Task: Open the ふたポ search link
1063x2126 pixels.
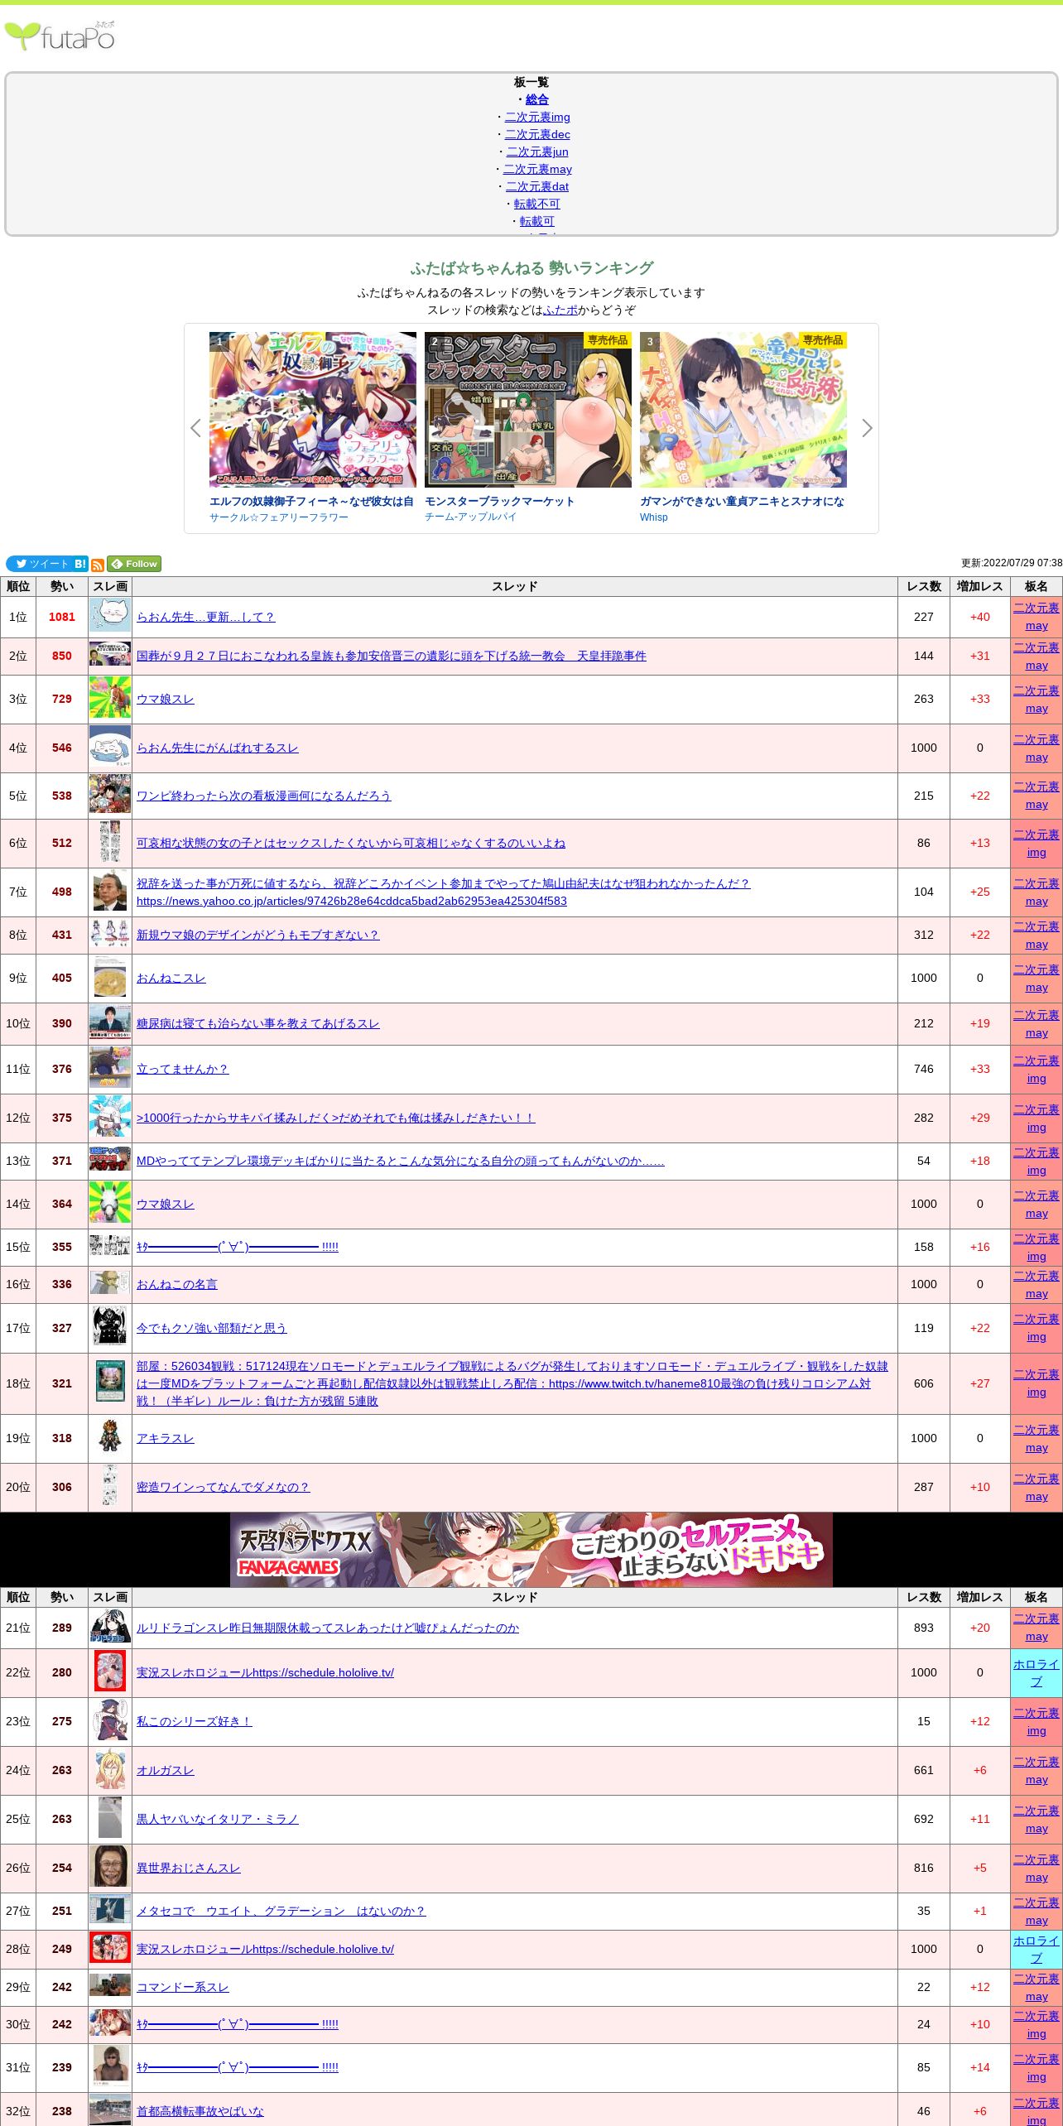Action: click(x=560, y=310)
